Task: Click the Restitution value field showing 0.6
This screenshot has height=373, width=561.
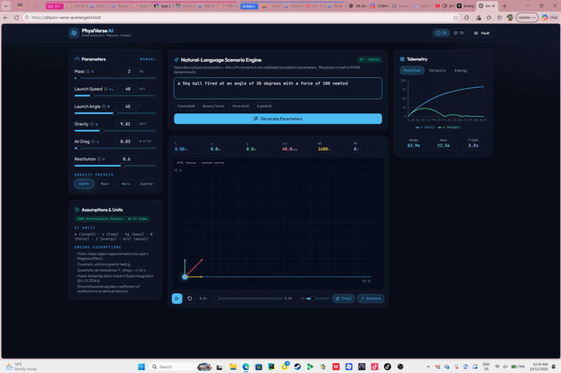Action: [126, 159]
